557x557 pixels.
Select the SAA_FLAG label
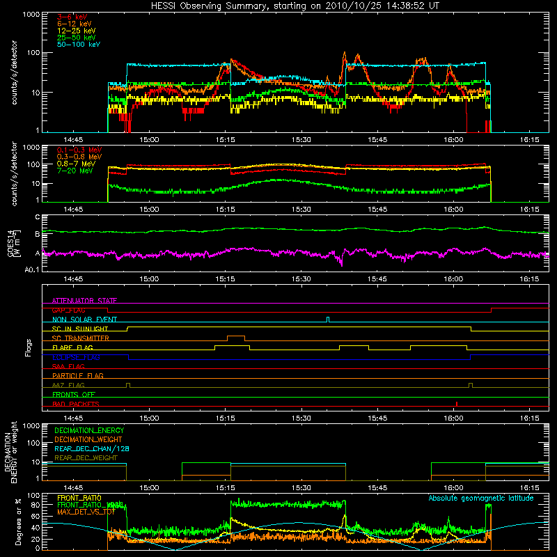[68, 366]
